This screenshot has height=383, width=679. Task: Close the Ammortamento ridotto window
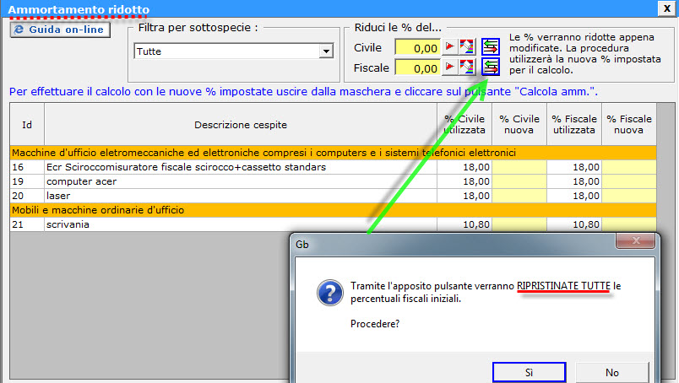pos(666,9)
